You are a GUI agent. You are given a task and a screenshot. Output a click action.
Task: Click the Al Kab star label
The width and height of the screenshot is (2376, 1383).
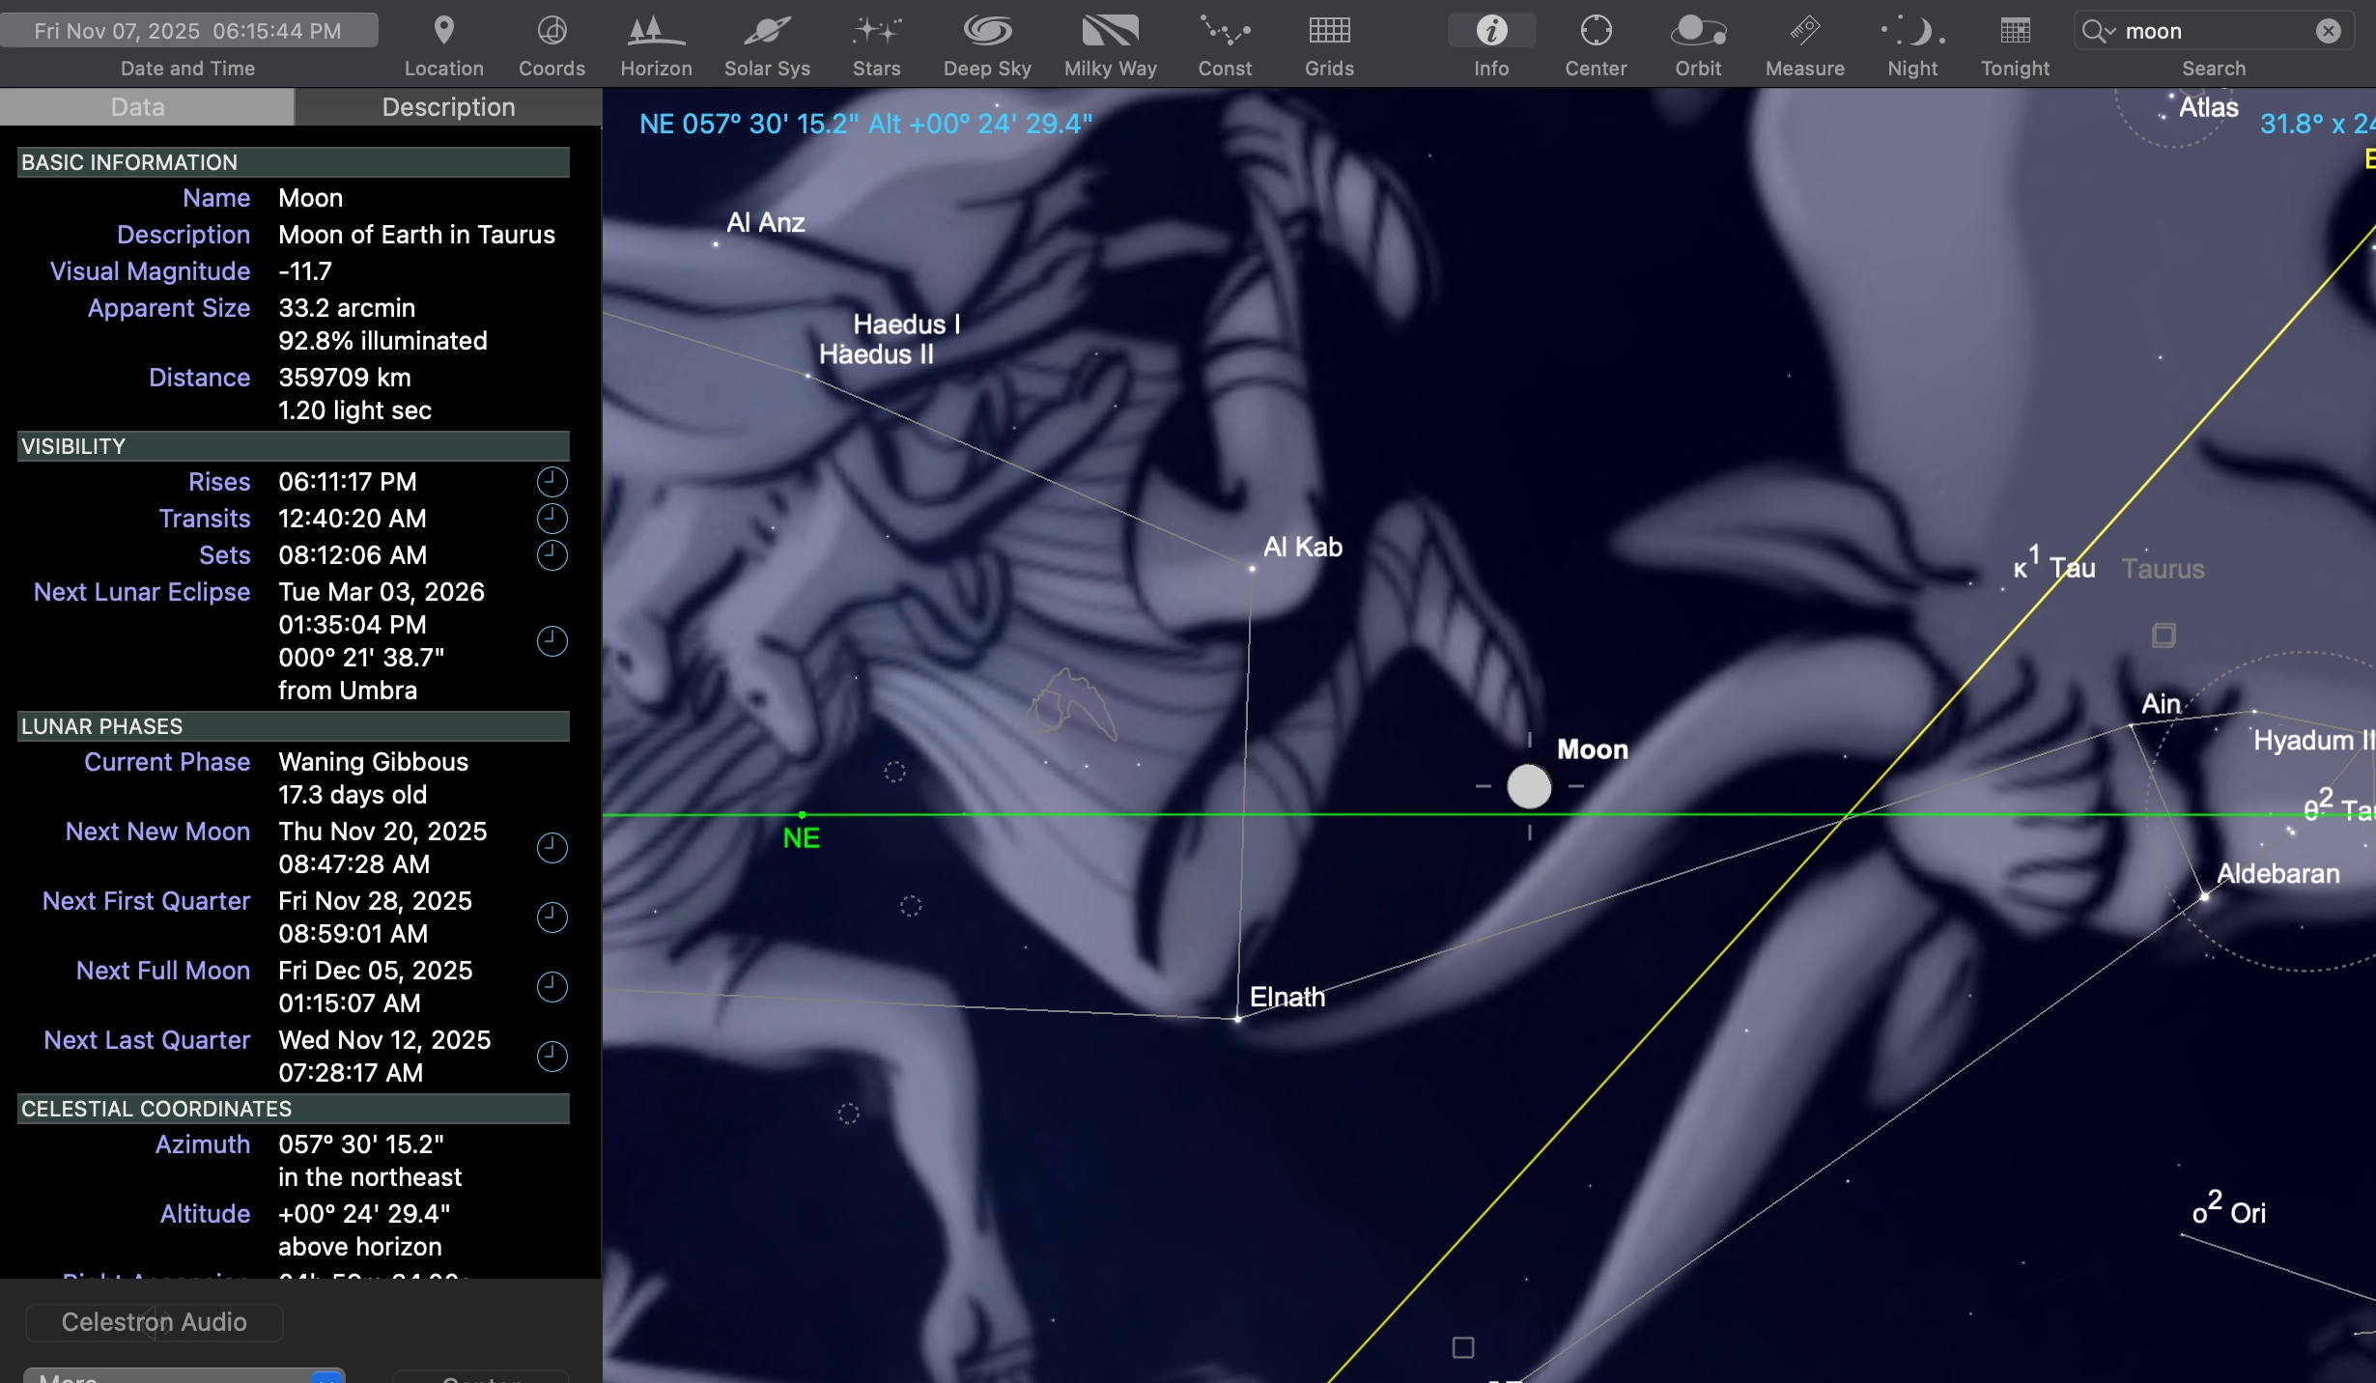click(1303, 547)
